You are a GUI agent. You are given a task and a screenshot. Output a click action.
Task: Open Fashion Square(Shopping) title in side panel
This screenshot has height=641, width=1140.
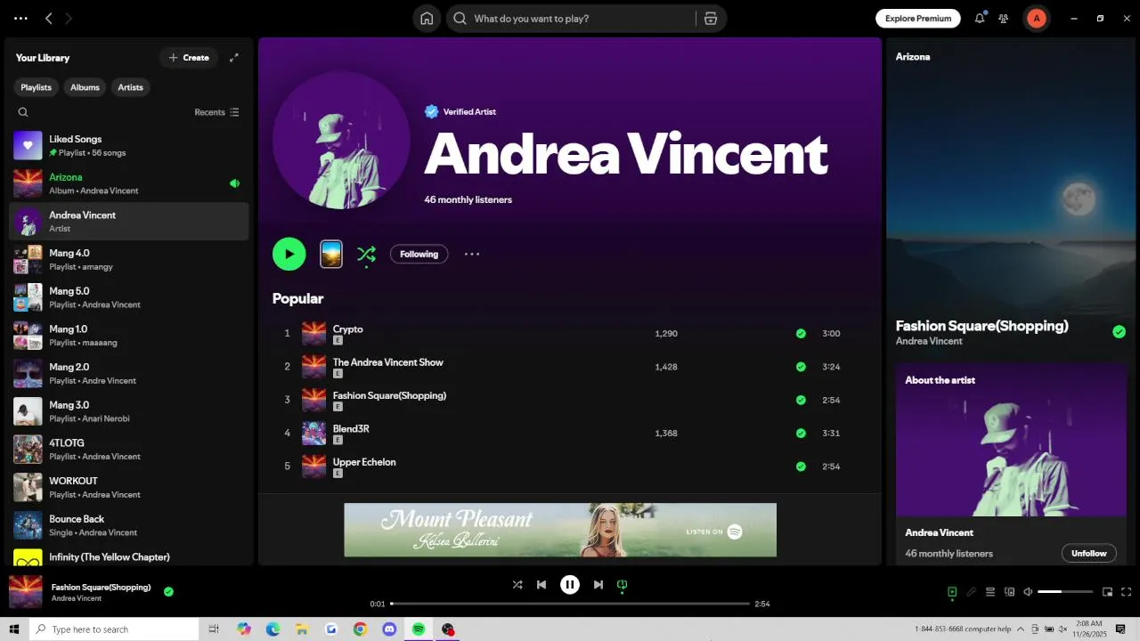click(x=981, y=326)
